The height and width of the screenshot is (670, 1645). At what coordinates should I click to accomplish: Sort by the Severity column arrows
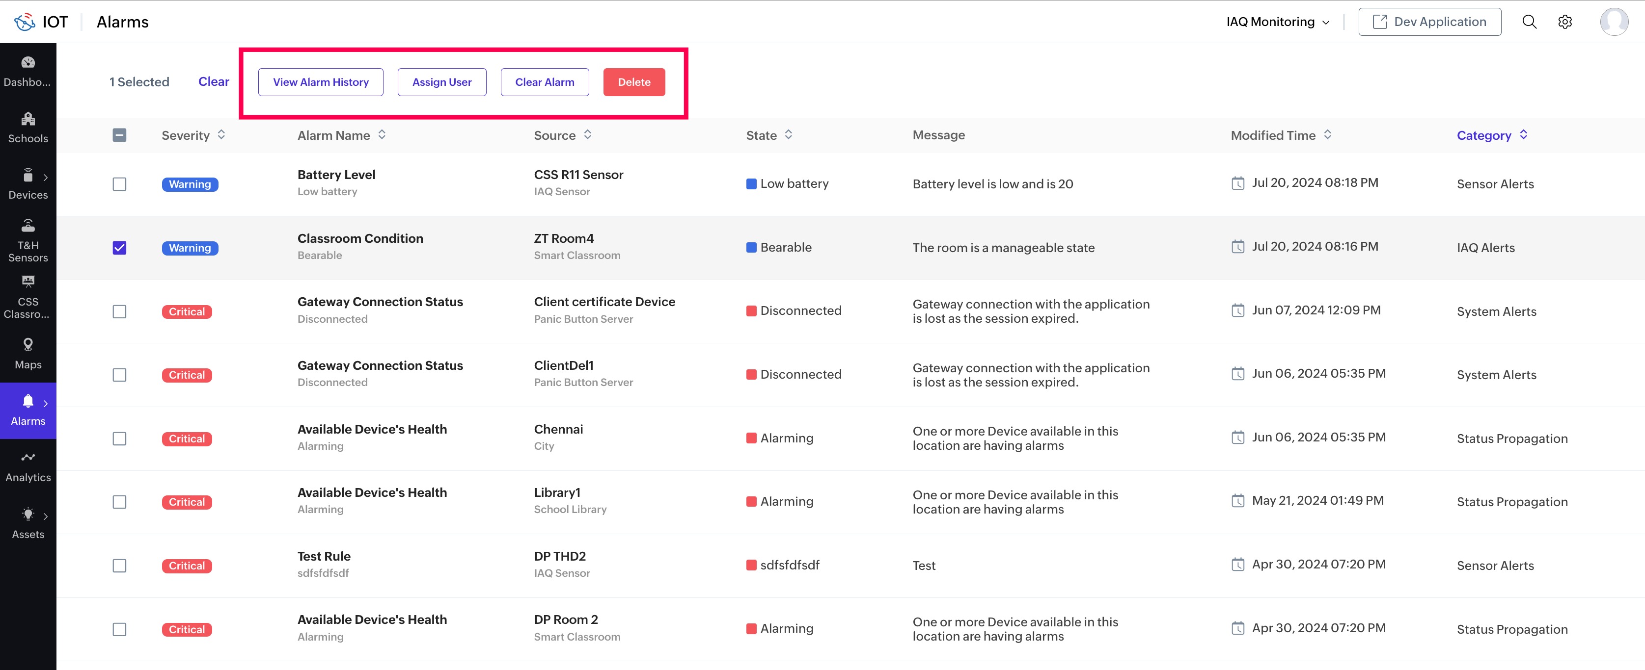tap(221, 135)
